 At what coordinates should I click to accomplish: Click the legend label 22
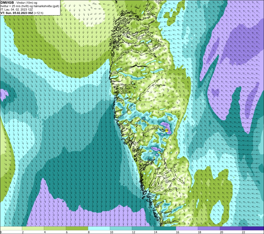point(243,232)
